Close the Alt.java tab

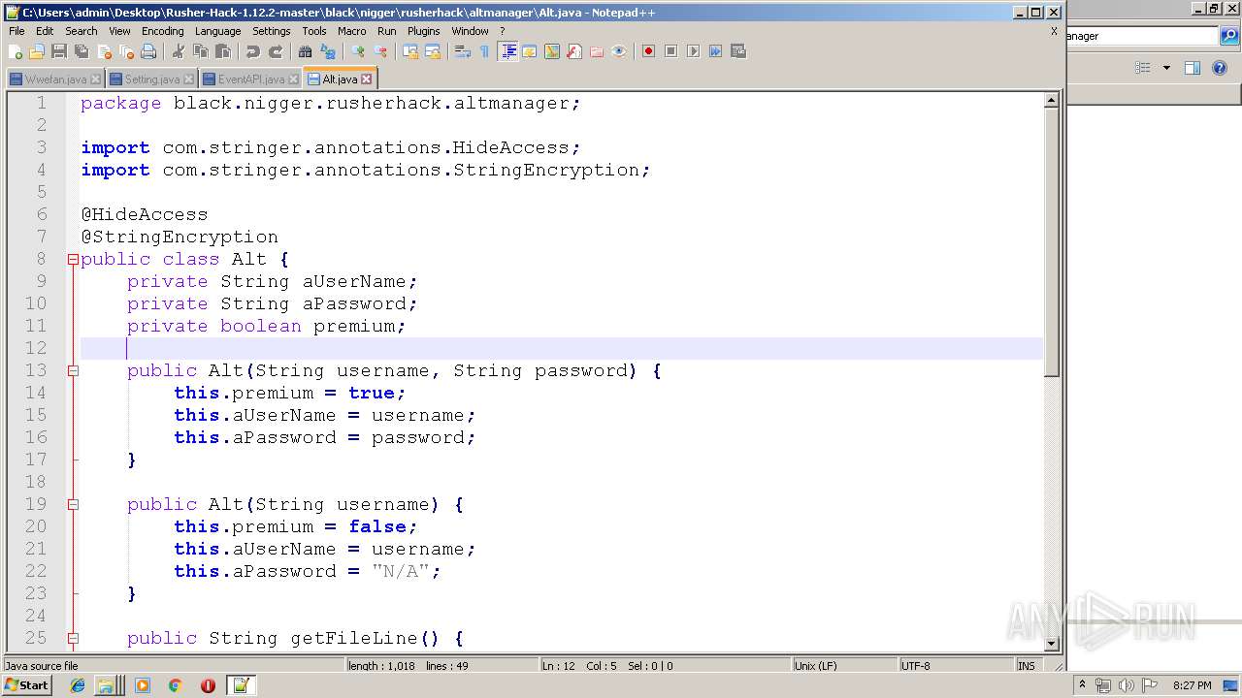[366, 79]
